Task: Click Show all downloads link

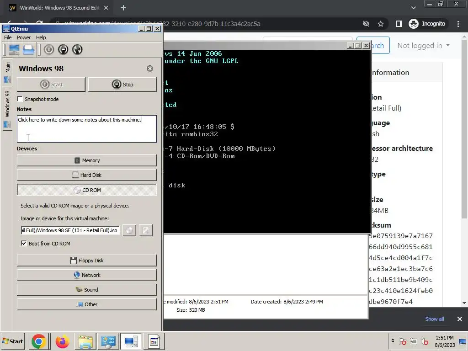Action: point(435,319)
